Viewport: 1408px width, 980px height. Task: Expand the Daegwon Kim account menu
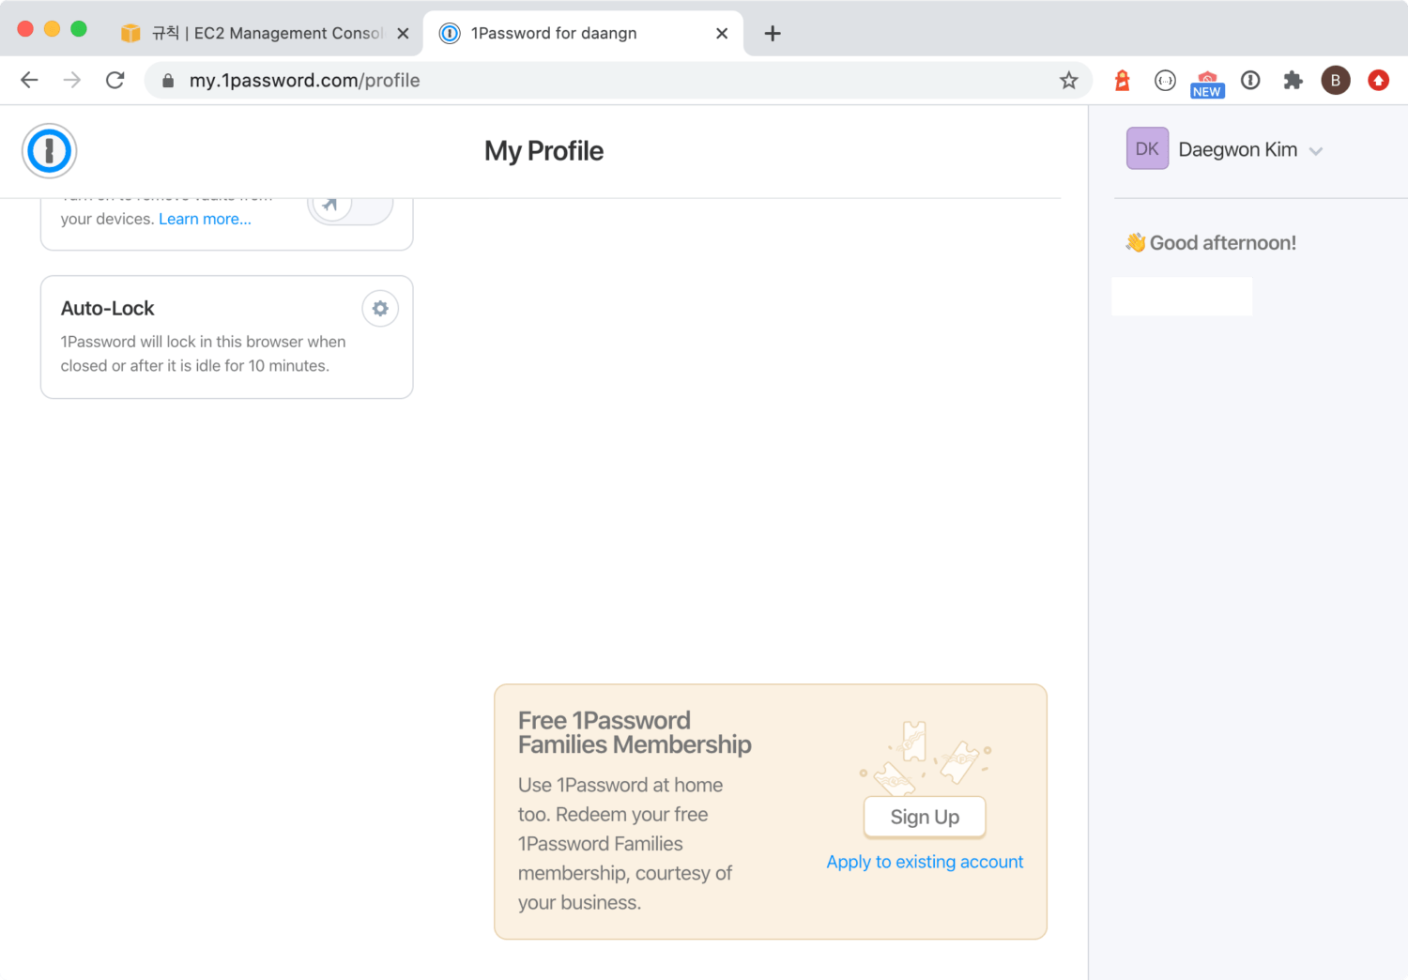[1316, 151]
